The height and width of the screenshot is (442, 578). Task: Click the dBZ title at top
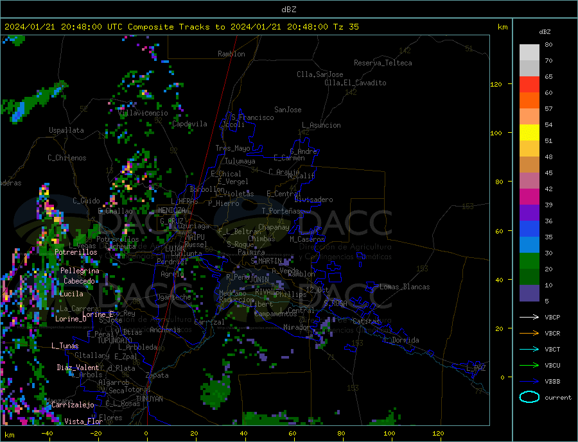click(x=288, y=10)
